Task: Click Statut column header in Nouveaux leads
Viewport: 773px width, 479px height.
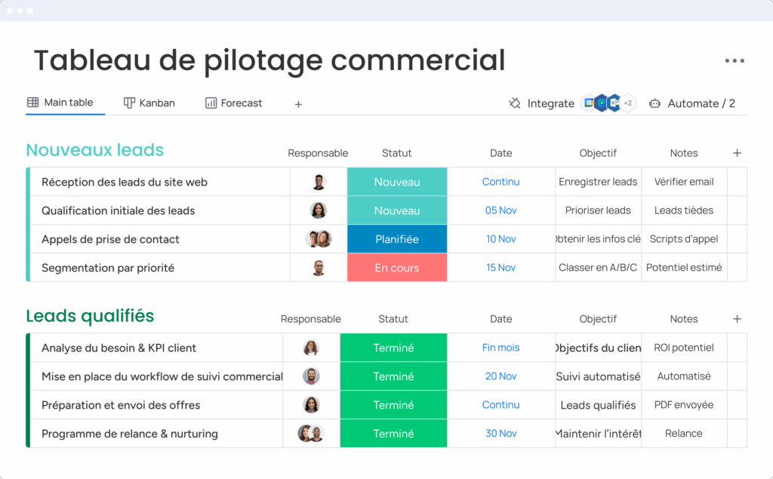Action: click(x=397, y=153)
